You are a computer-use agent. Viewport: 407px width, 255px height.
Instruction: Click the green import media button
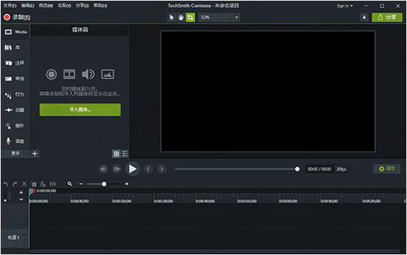click(x=80, y=110)
